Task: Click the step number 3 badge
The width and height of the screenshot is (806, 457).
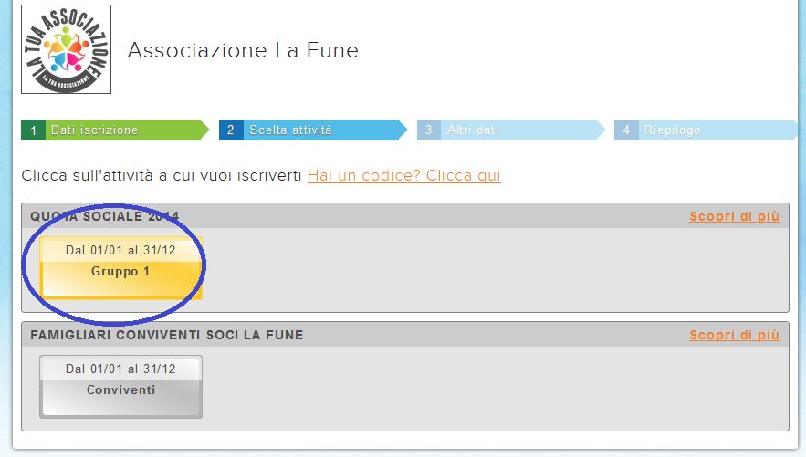Action: pyautogui.click(x=428, y=130)
